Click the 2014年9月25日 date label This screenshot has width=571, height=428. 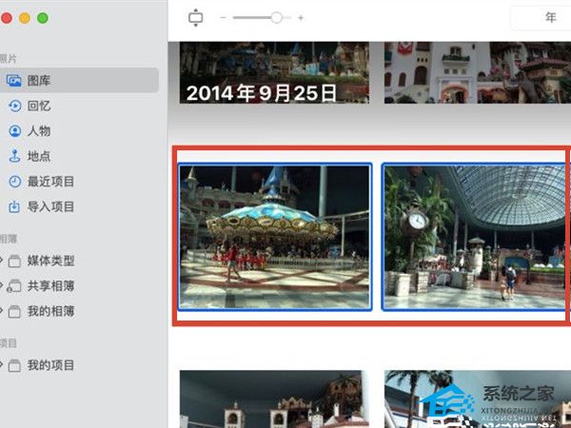click(261, 93)
